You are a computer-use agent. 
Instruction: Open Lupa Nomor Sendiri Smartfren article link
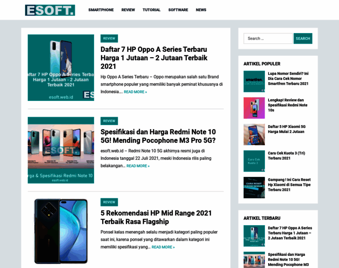point(288,79)
